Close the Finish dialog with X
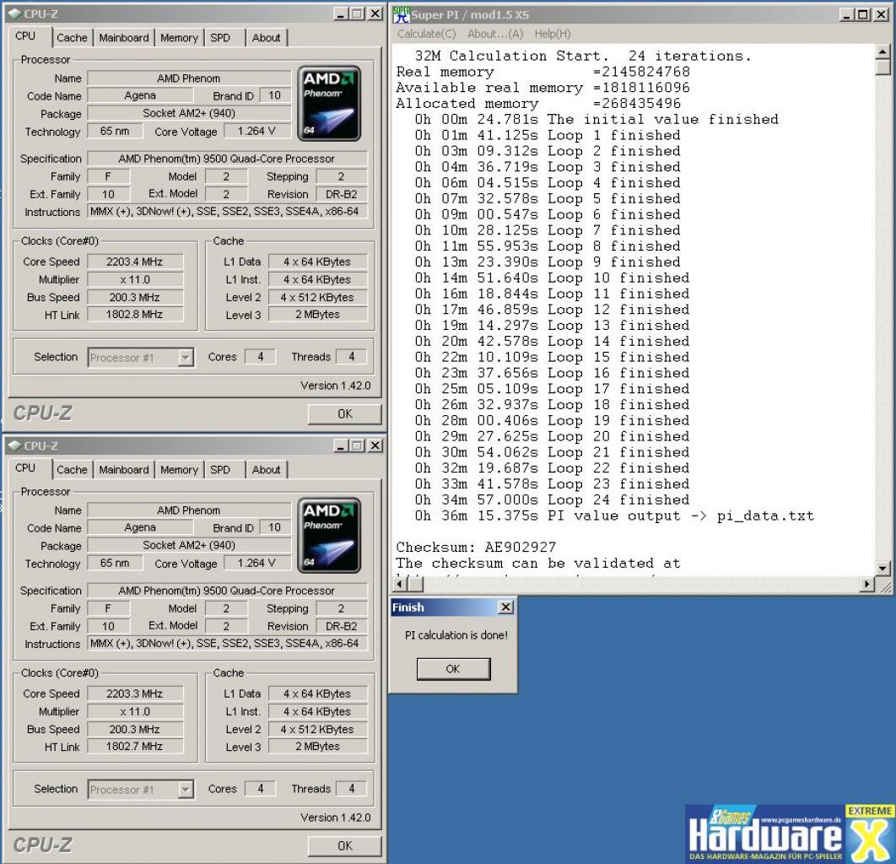This screenshot has height=864, width=896. (x=505, y=607)
